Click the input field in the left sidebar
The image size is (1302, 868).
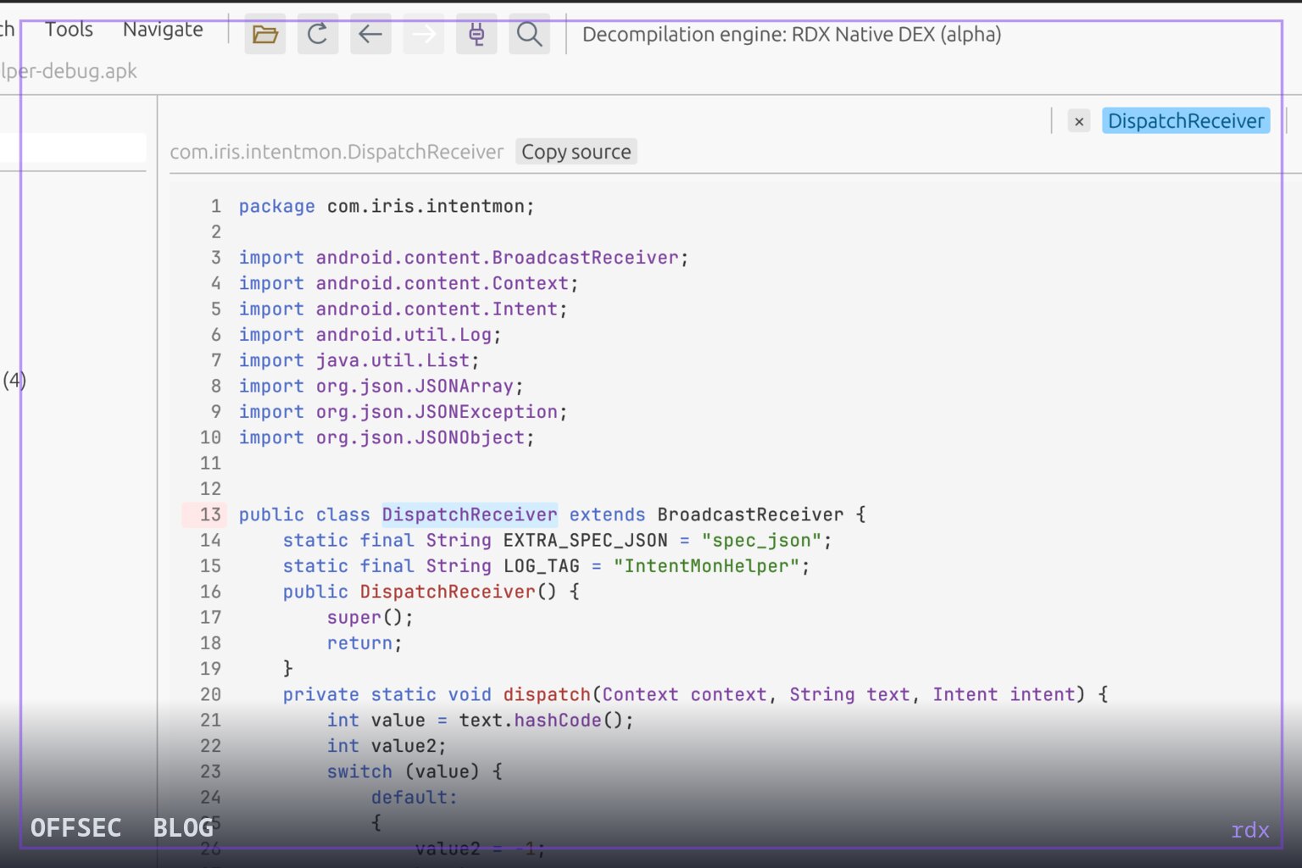(x=73, y=147)
